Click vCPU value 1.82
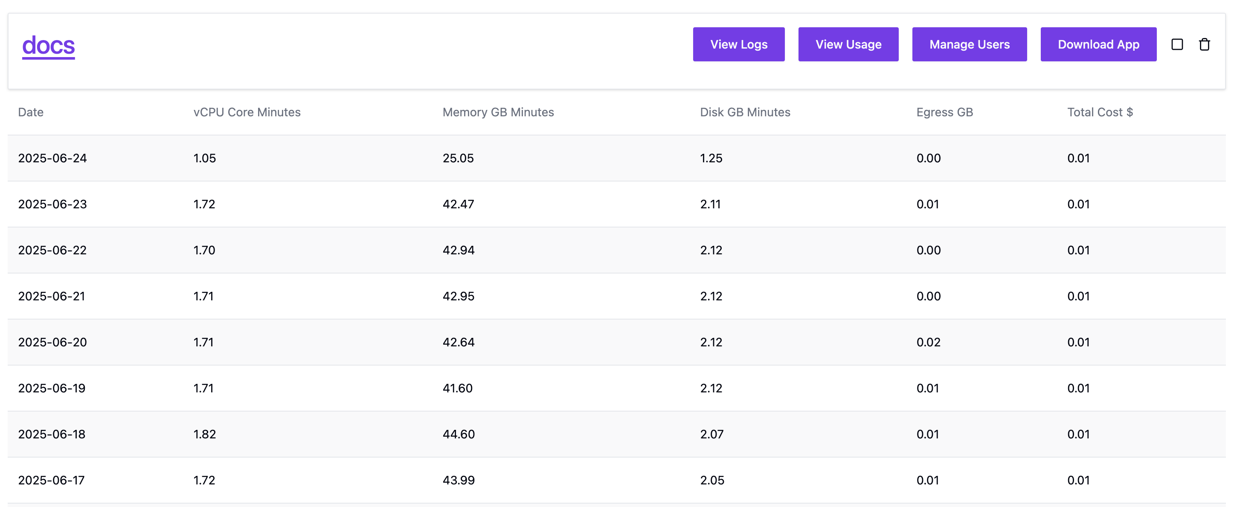Viewport: 1237px width, 507px height. 205,435
